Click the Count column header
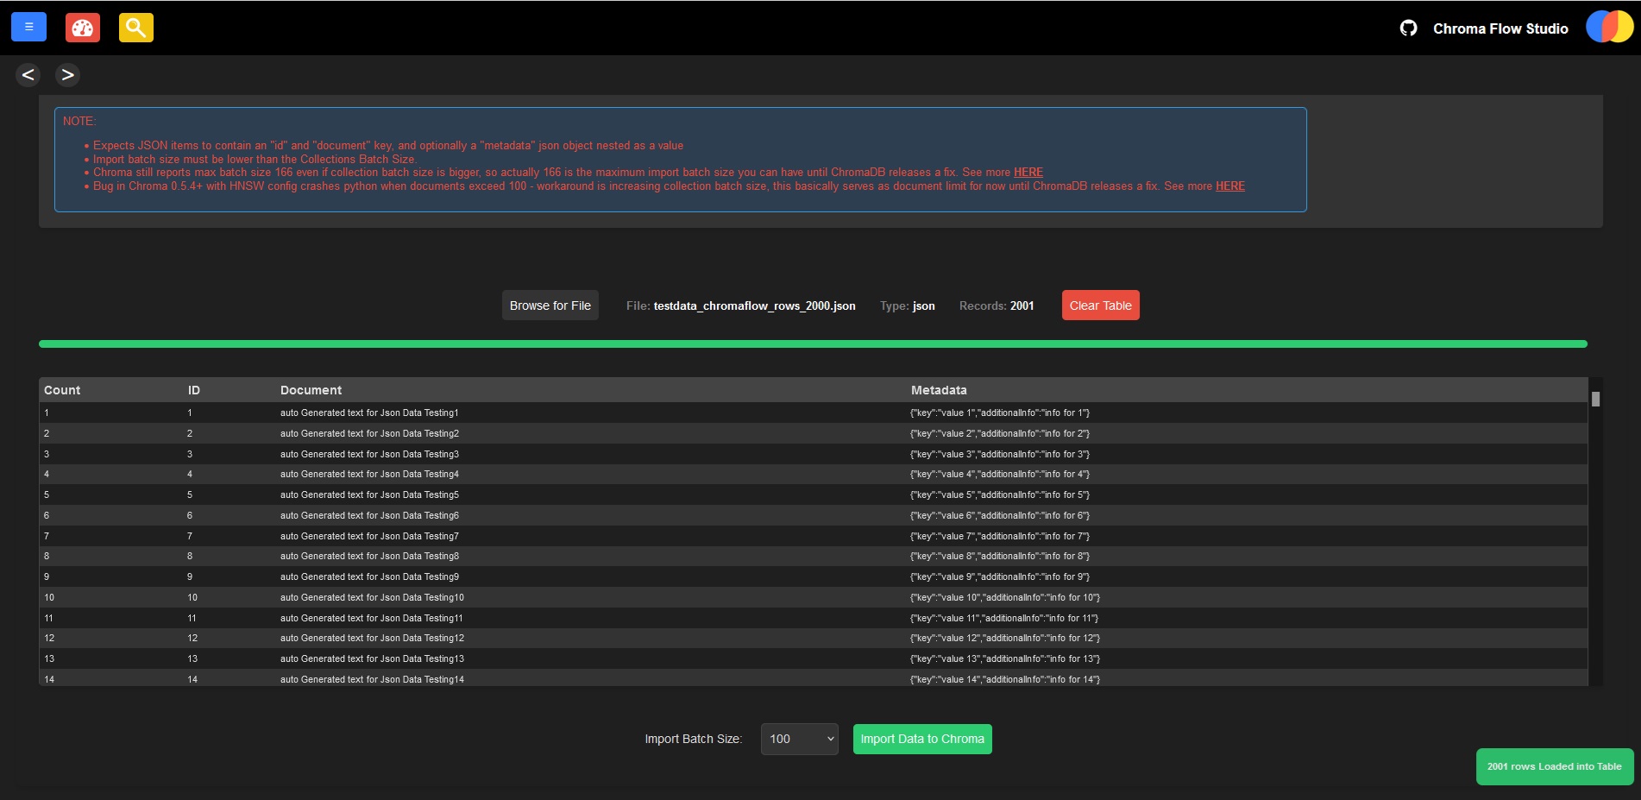This screenshot has height=800, width=1641. (62, 390)
